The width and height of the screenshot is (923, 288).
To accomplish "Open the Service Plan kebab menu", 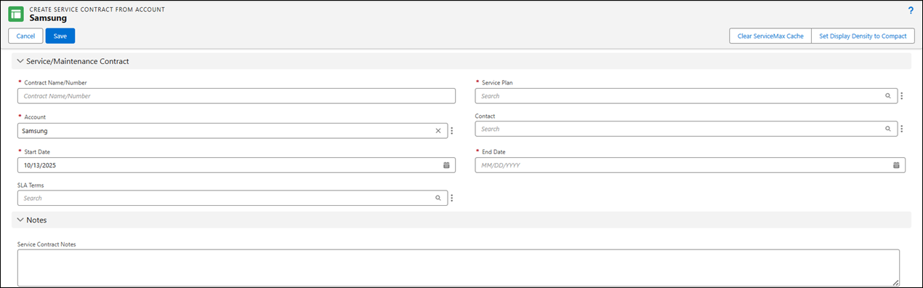I will (901, 96).
